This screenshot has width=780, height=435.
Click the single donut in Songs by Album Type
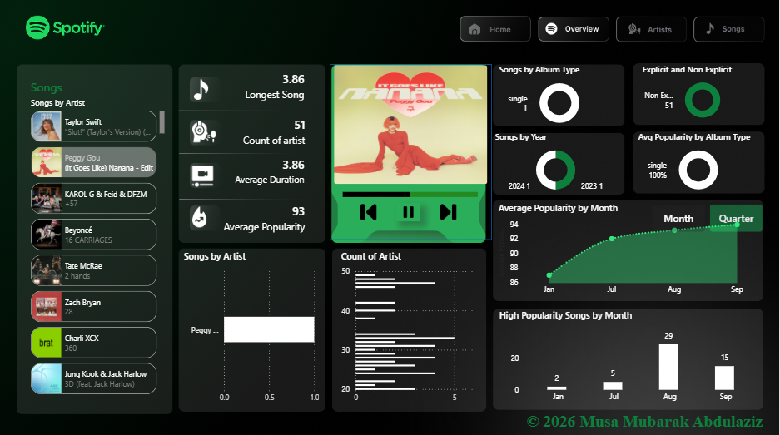click(559, 103)
